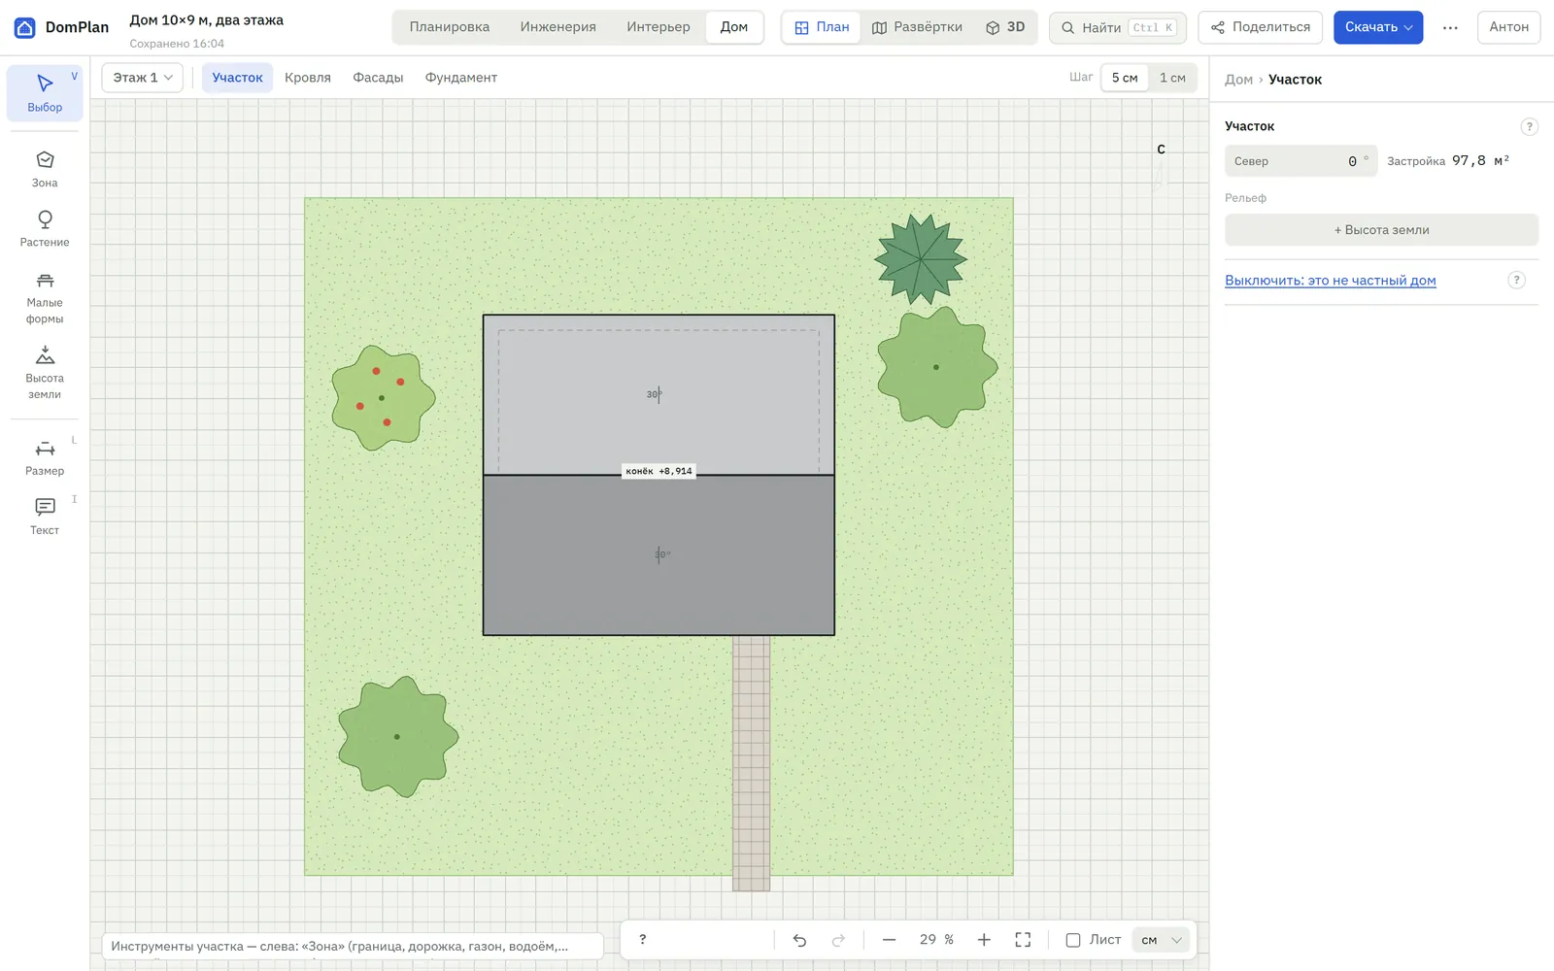Set grid step to 1 см
Viewport: 1554px width, 971px height.
tap(1172, 78)
